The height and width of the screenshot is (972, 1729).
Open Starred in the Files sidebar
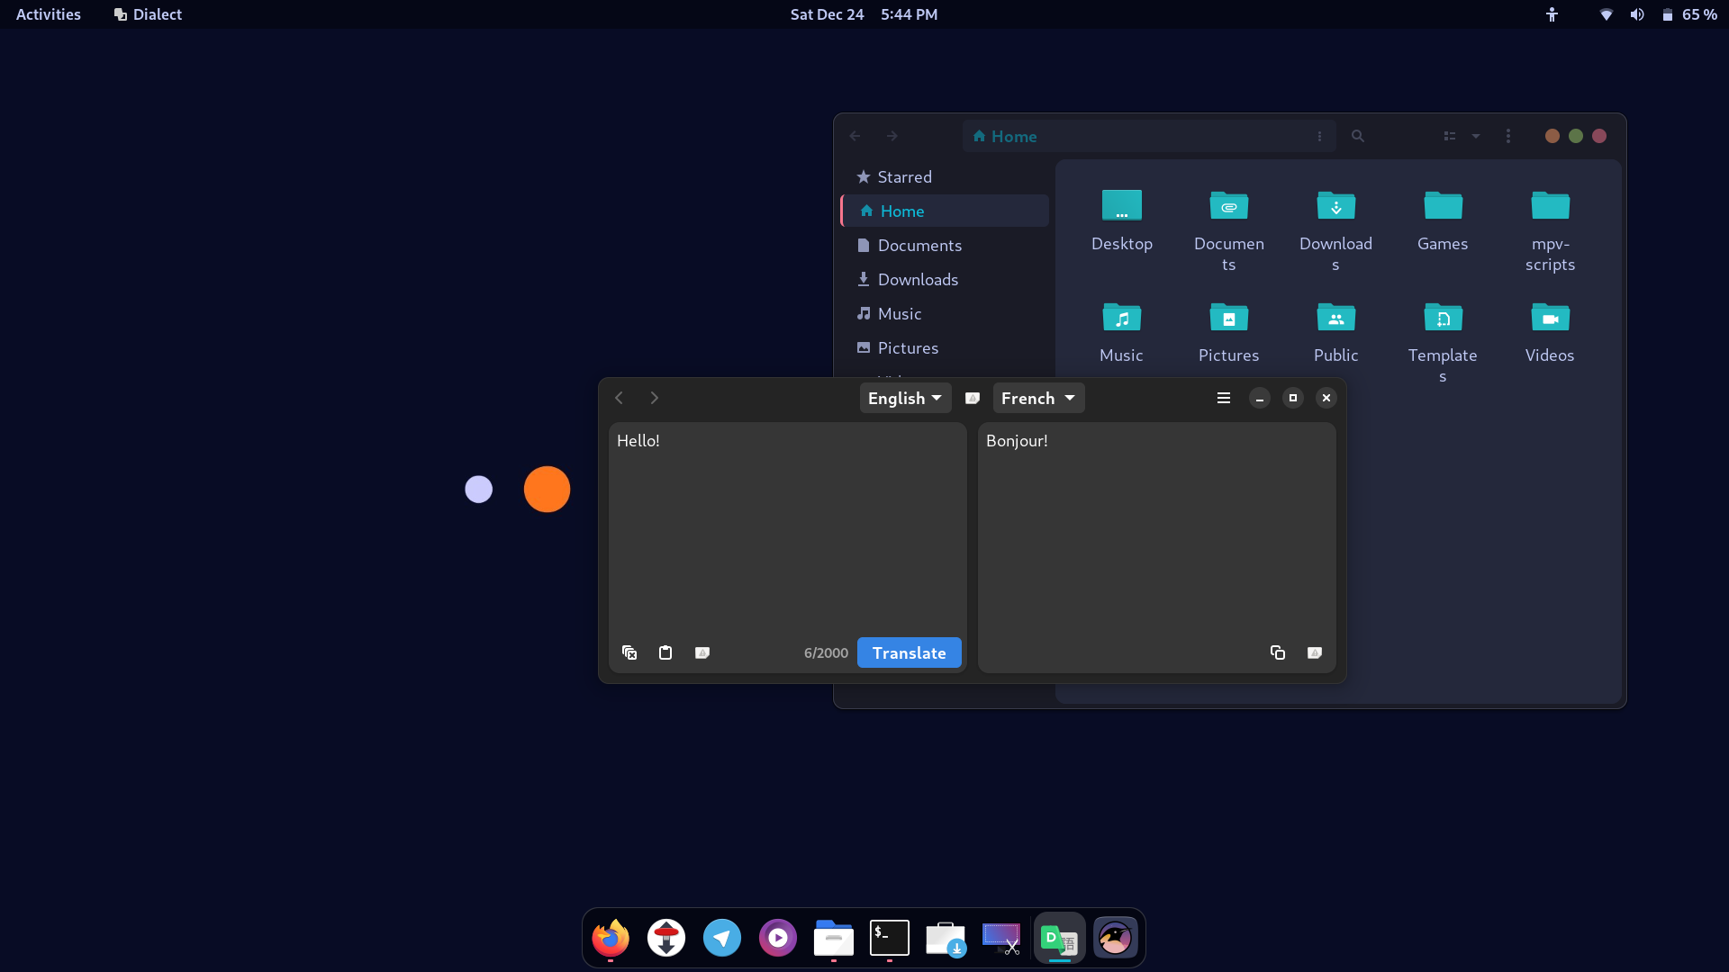[x=904, y=177]
